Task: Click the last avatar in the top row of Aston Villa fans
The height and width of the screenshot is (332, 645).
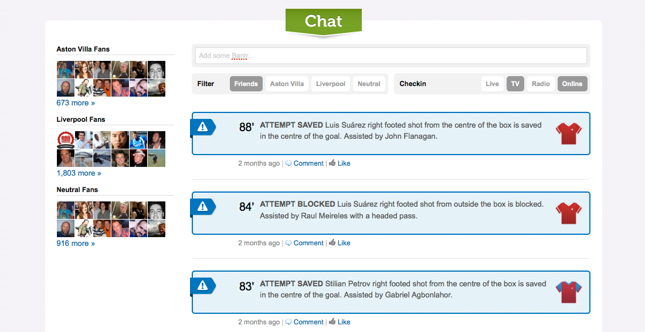Action: click(x=157, y=70)
